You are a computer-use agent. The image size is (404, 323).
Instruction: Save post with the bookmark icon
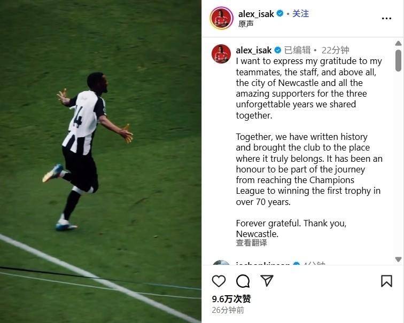click(x=386, y=281)
